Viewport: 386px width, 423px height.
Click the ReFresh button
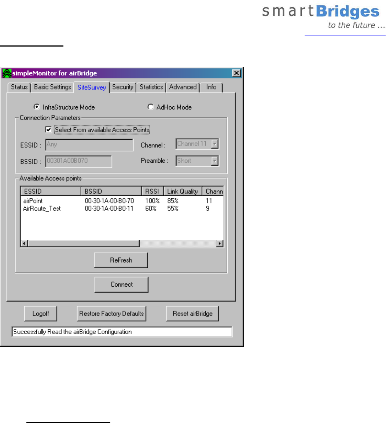pyautogui.click(x=121, y=260)
